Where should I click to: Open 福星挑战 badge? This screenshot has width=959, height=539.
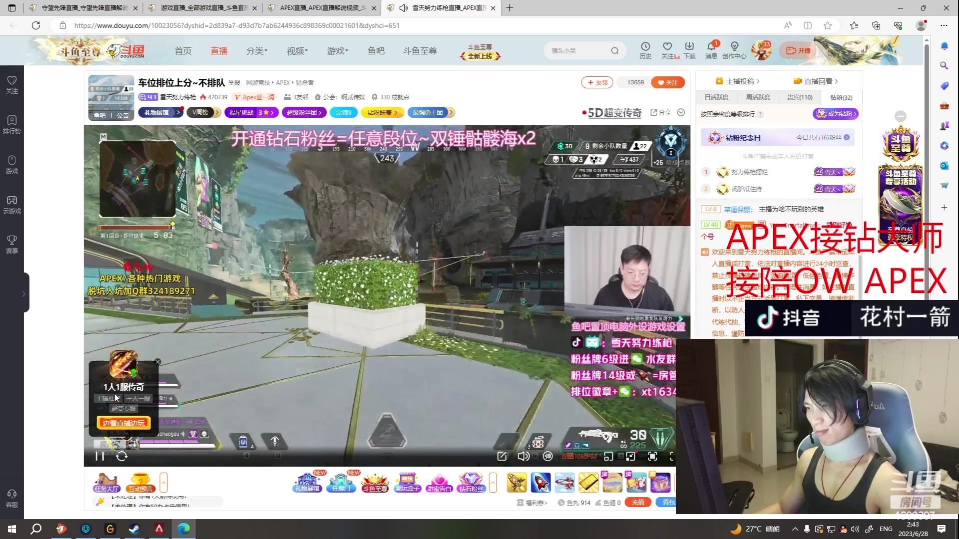tap(251, 113)
